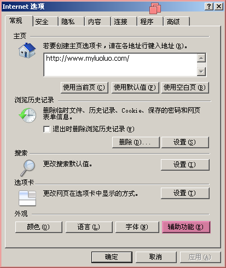Click the 使用当前页 button
This screenshot has width=226, height=268.
pos(84,88)
